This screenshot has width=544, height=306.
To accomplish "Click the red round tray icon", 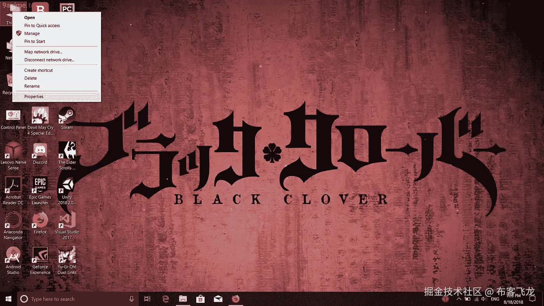I will (x=446, y=299).
